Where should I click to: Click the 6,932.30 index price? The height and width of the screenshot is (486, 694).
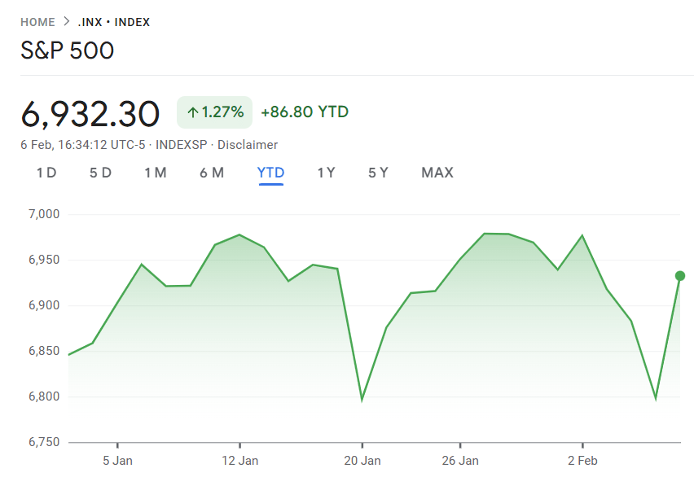point(90,113)
